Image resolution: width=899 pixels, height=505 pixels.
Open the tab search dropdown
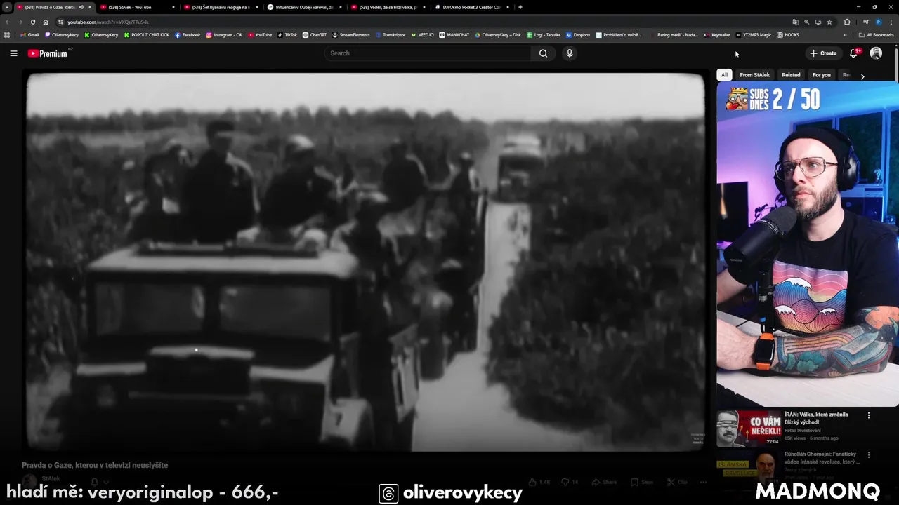tap(7, 7)
